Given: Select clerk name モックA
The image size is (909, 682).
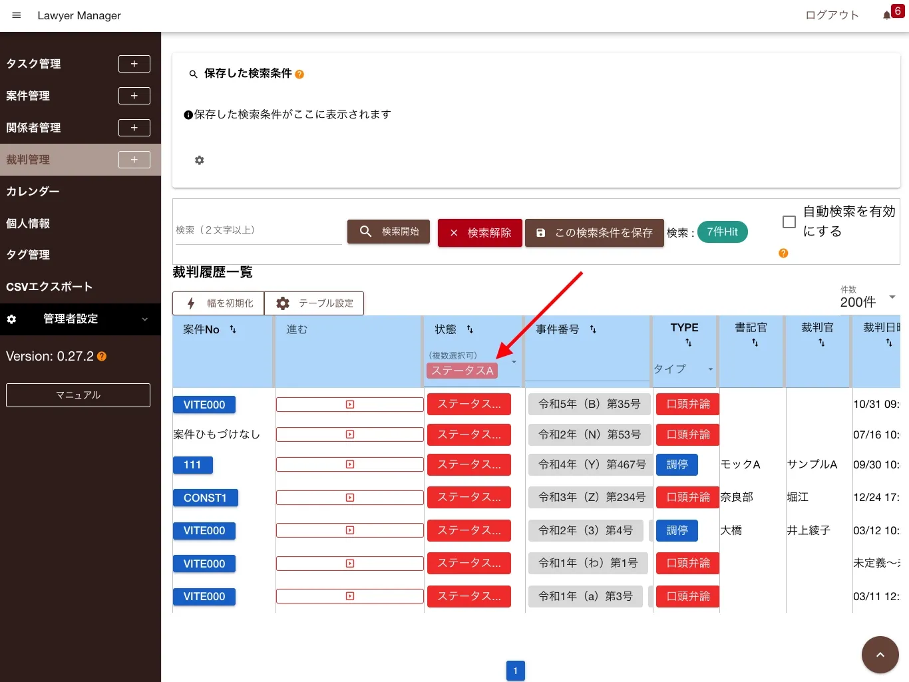Looking at the screenshot, I should (x=741, y=464).
